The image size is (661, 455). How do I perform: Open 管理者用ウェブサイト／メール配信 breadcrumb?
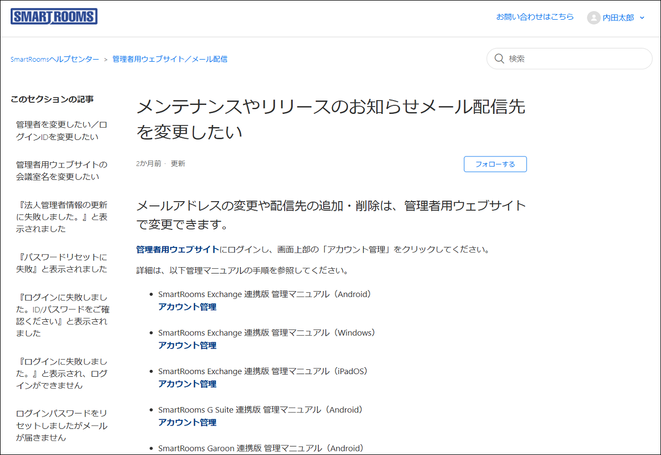coord(170,59)
